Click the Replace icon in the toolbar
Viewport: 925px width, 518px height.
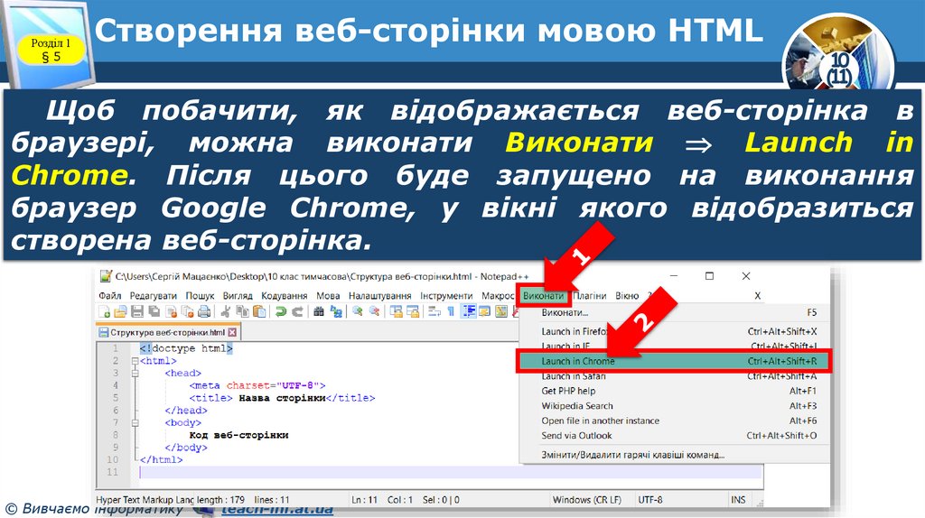tap(336, 311)
